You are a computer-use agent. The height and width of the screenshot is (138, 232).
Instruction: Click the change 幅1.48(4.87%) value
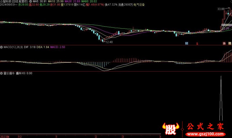[95, 5]
